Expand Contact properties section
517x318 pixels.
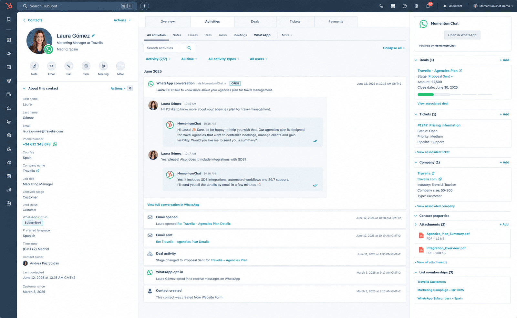pyautogui.click(x=416, y=216)
